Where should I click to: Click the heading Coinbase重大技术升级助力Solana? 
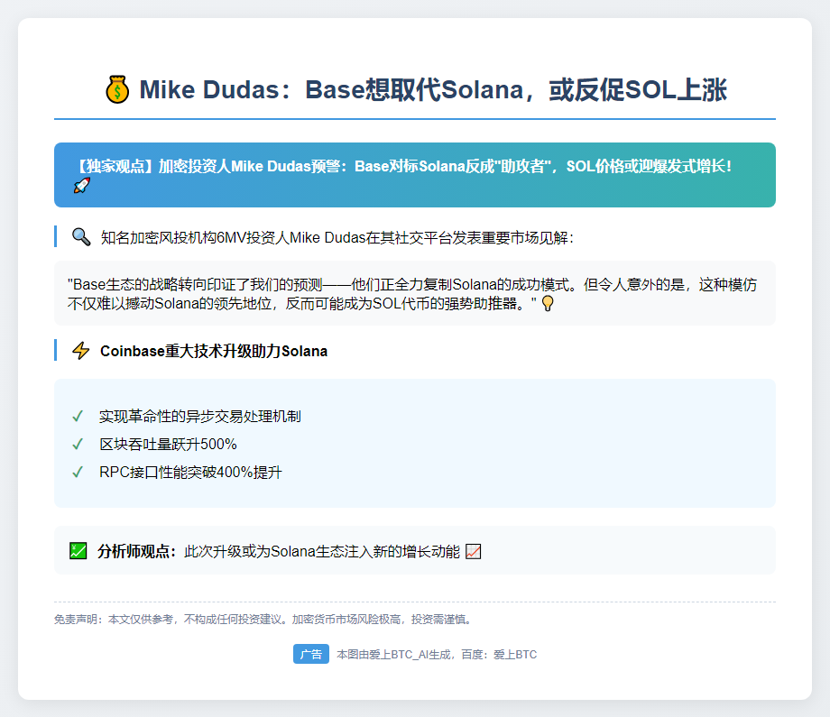click(x=214, y=351)
